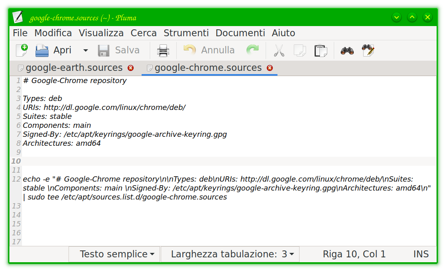Select the google-chrome.sources tab
The width and height of the screenshot is (446, 272).
(x=208, y=68)
